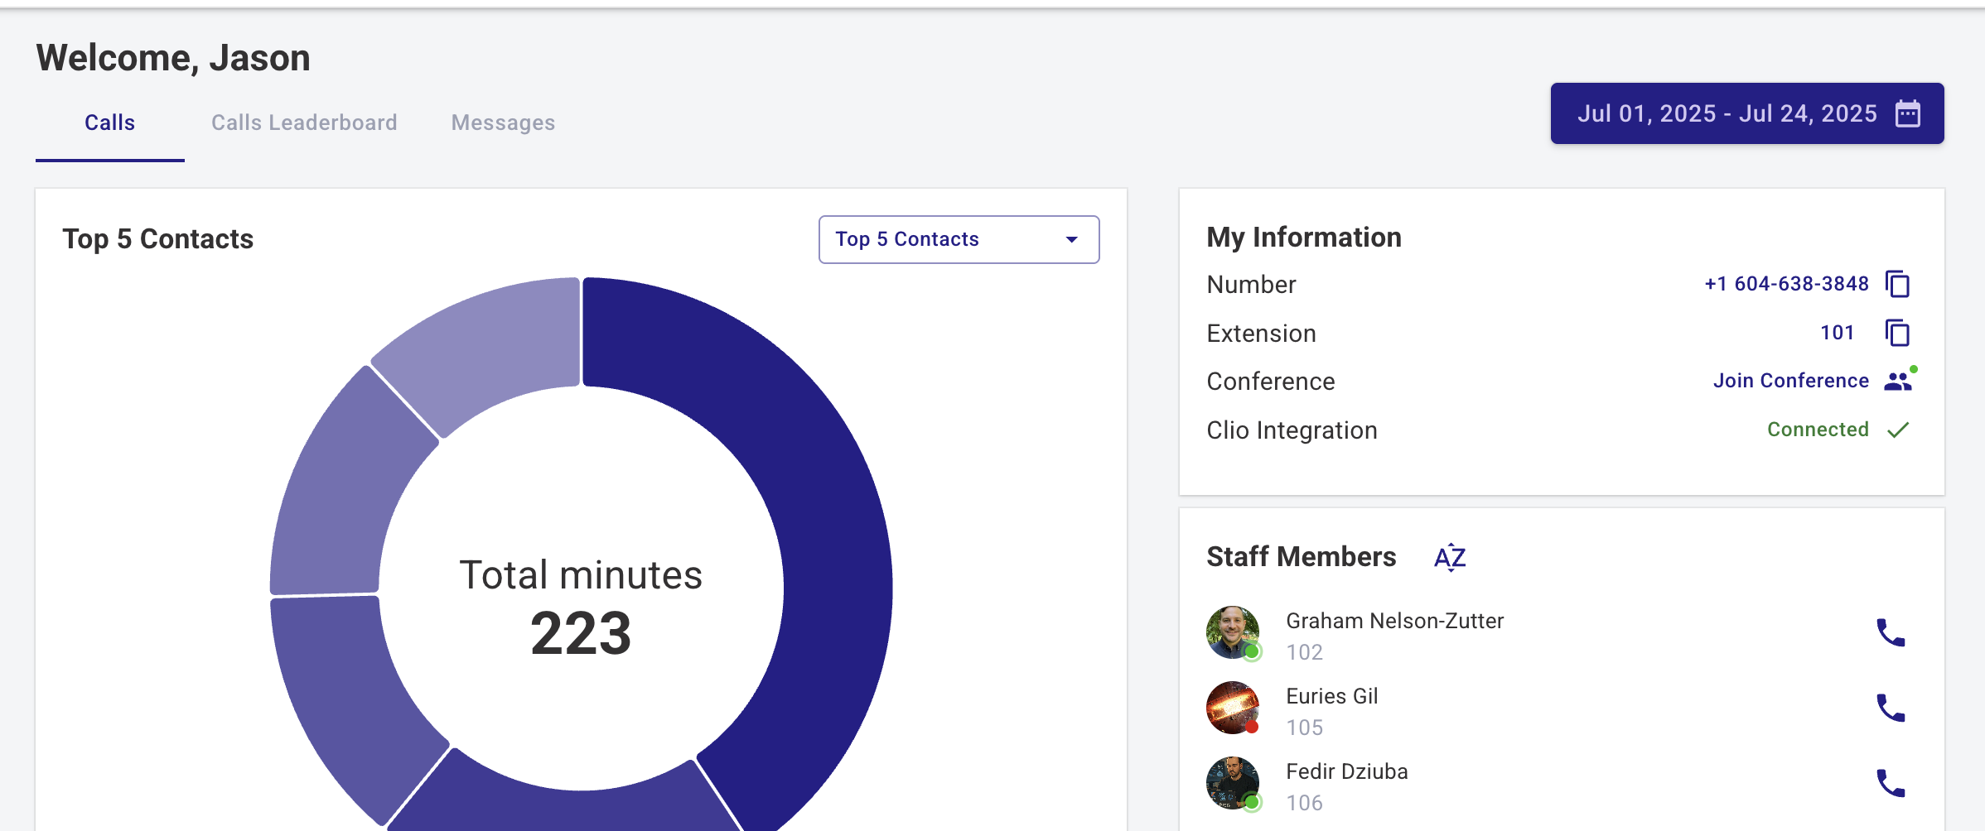The height and width of the screenshot is (831, 1985).
Task: Click Fedir Dziuba name
Action: pyautogui.click(x=1346, y=771)
